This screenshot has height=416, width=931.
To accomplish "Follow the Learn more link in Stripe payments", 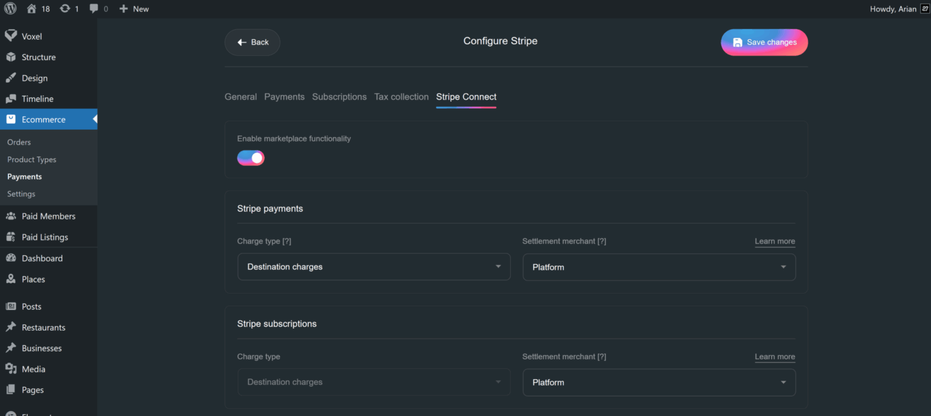I will tap(775, 241).
